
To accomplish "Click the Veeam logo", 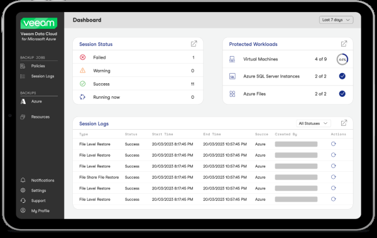I will tap(39, 23).
